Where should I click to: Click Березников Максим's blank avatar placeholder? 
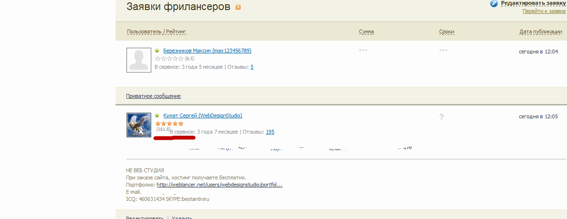(139, 60)
